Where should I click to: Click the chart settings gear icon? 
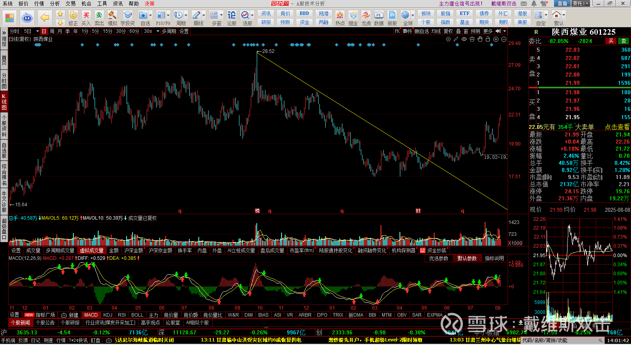pyautogui.click(x=448, y=39)
